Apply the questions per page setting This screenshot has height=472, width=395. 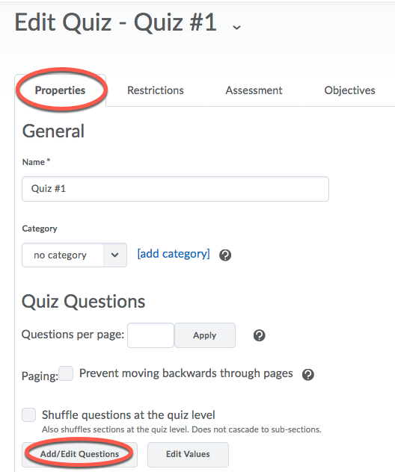[x=205, y=335]
